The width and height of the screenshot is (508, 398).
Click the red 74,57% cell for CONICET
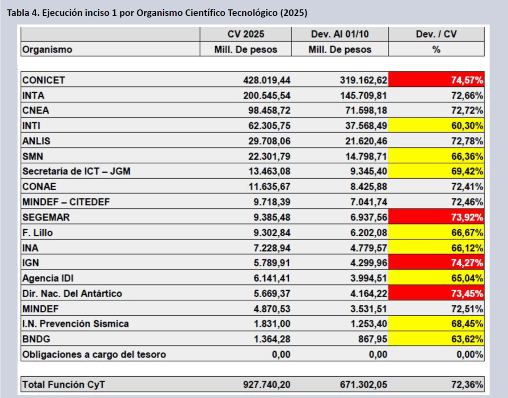[436, 80]
